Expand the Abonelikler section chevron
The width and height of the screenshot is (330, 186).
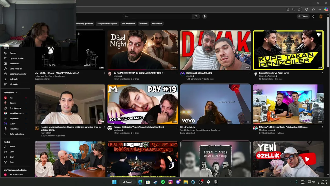[16, 92]
